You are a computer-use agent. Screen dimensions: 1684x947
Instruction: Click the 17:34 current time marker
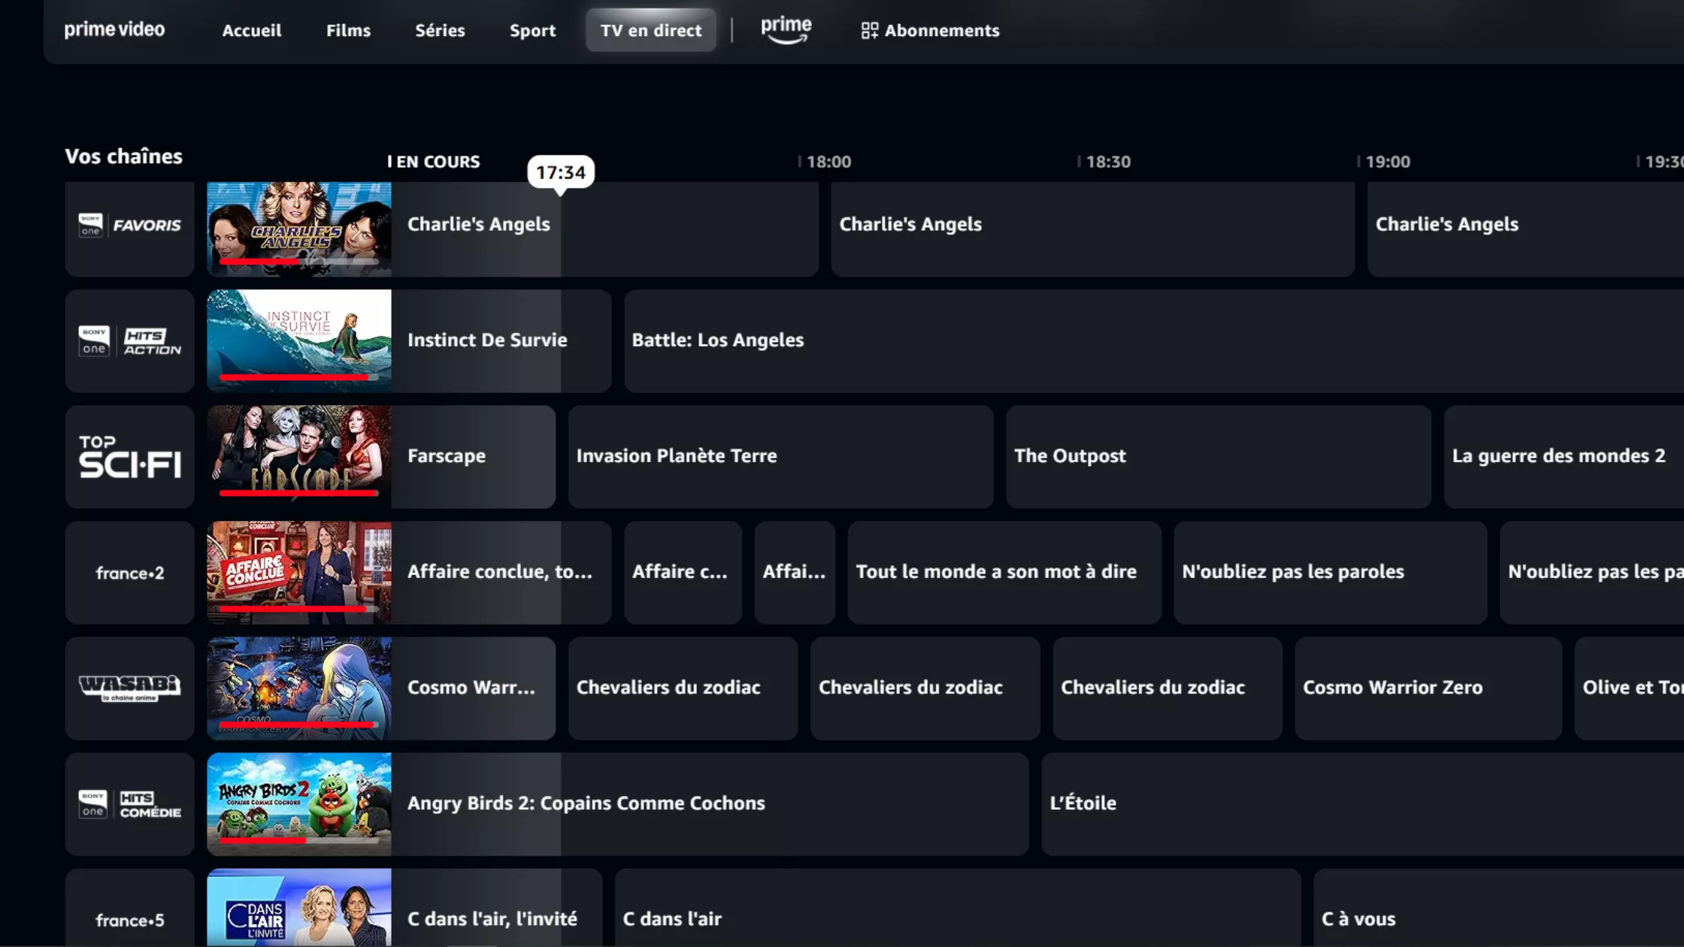(x=560, y=171)
